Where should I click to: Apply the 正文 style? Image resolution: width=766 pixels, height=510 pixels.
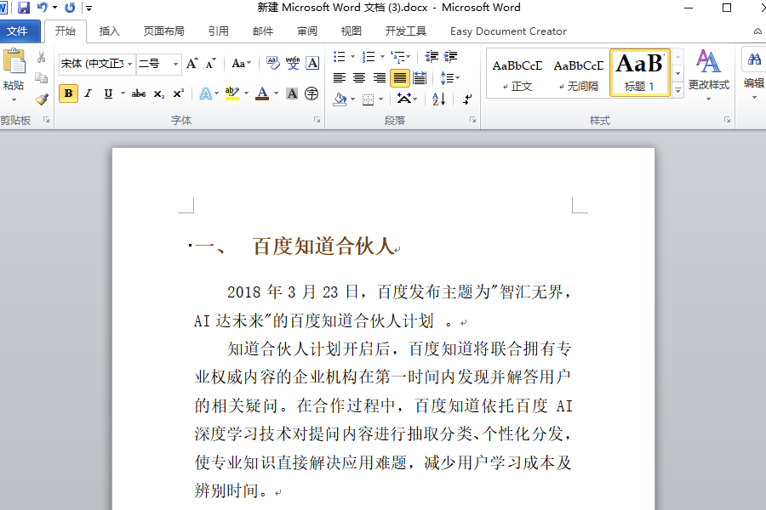[517, 74]
